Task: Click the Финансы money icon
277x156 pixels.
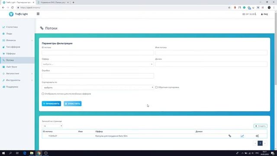Action: pyautogui.click(x=3, y=40)
